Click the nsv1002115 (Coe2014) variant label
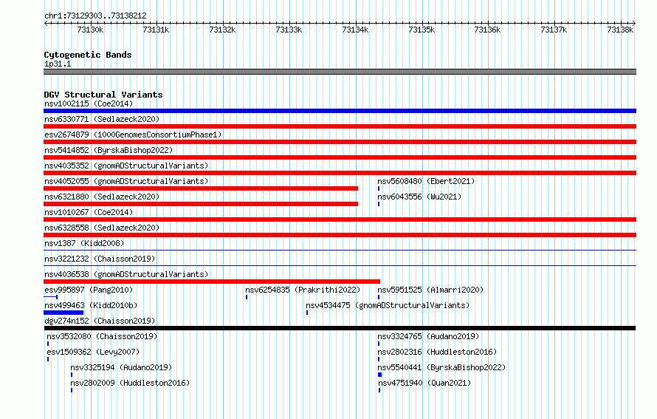 [89, 103]
